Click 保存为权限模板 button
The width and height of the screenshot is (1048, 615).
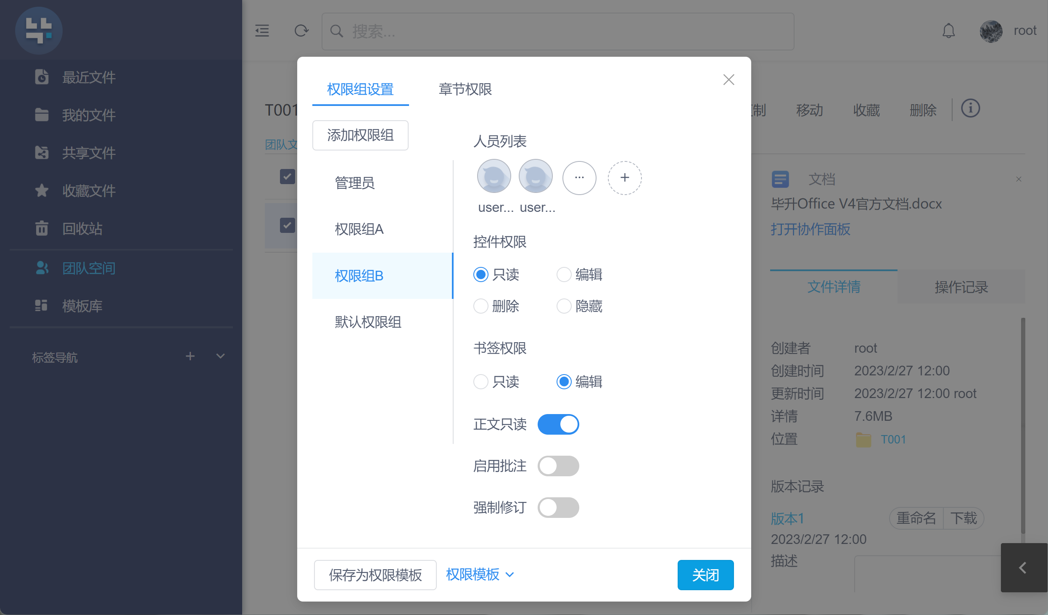[375, 575]
